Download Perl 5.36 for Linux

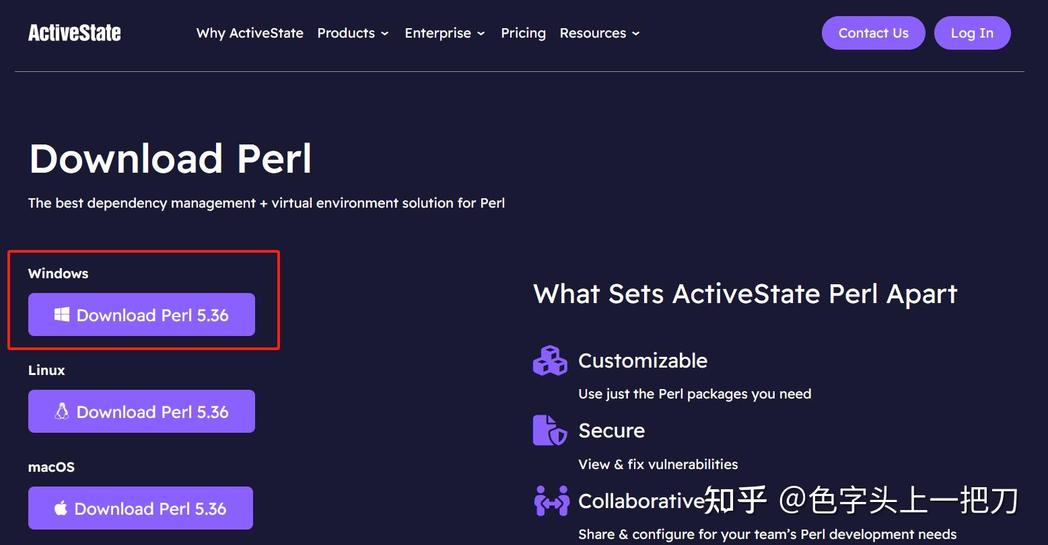click(x=141, y=411)
